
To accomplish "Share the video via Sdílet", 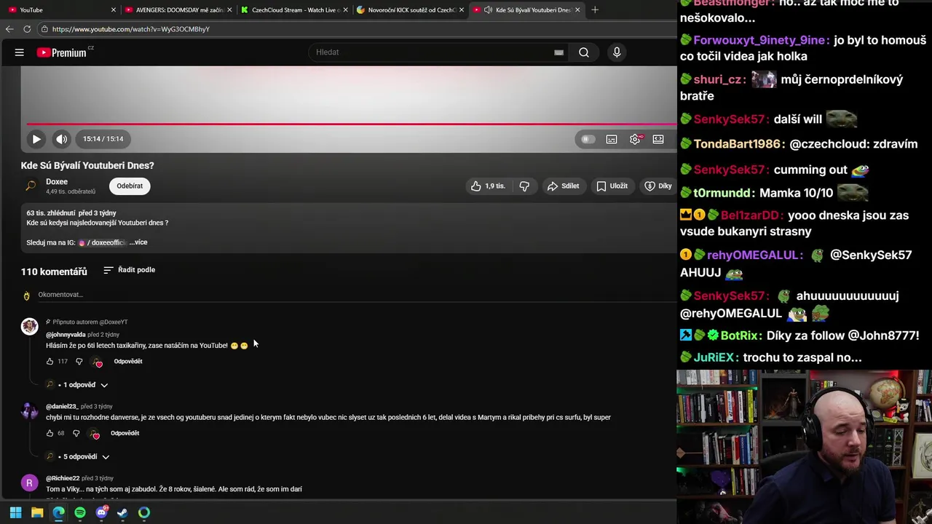I will (563, 186).
